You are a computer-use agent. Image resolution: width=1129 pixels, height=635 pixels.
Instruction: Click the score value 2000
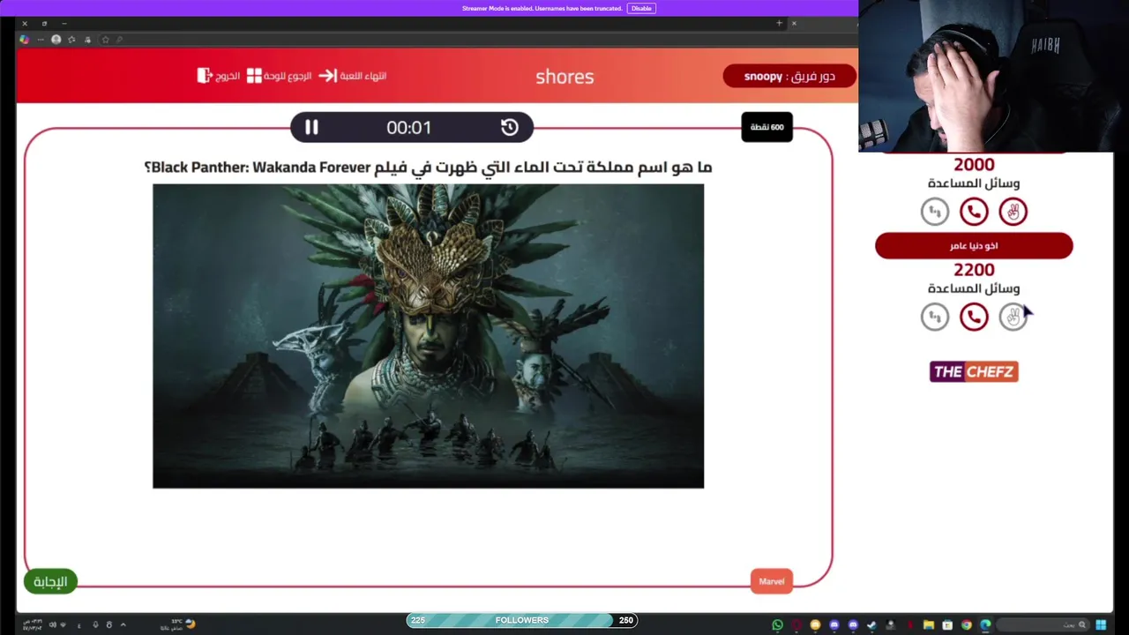[x=974, y=165]
